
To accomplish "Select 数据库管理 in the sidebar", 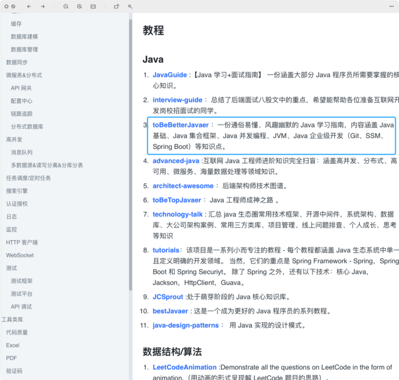I will tap(24, 49).
